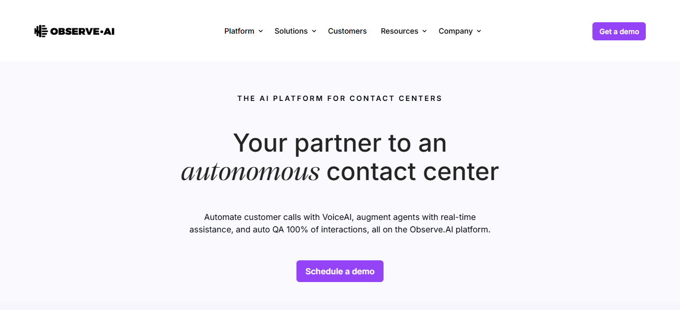This screenshot has height=310, width=680.
Task: Expand the chevron beside Company
Action: click(x=478, y=31)
